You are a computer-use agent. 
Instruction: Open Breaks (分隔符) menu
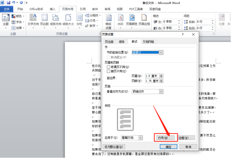point(93,15)
